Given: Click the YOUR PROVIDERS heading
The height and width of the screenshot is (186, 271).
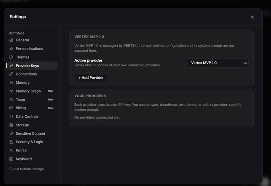Looking at the screenshot, I should (x=90, y=96).
